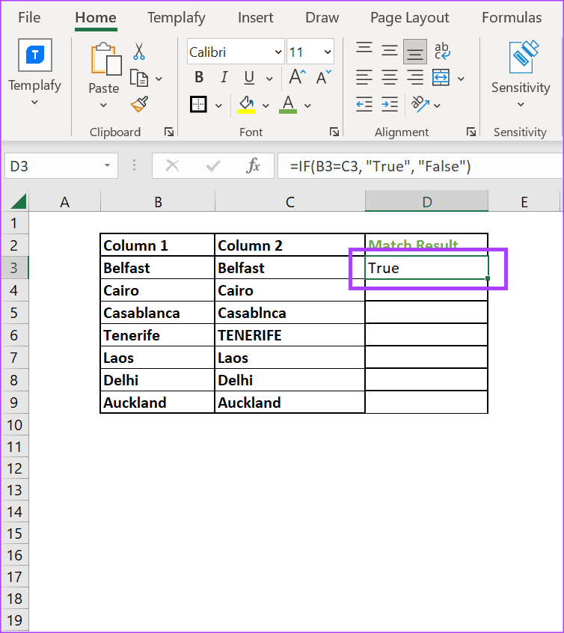Decrease indent in Alignment group
The height and width of the screenshot is (633, 564).
tap(364, 104)
